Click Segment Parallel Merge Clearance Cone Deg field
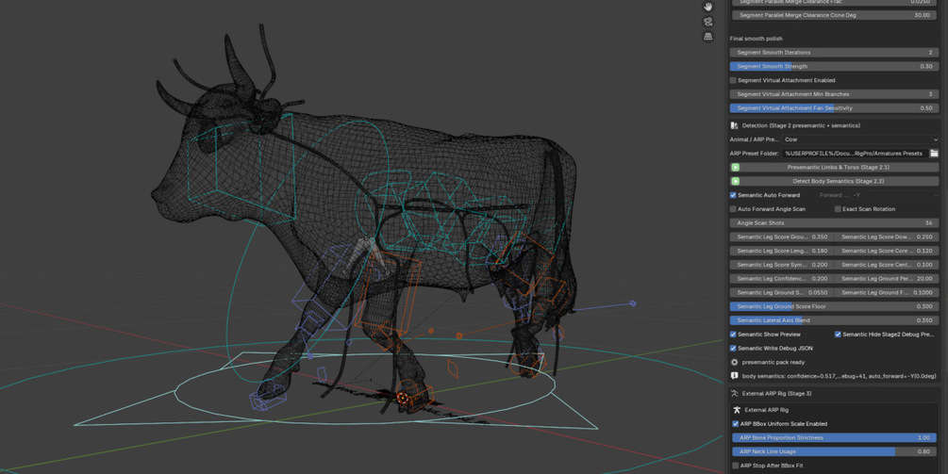Viewport: 948px width, 474px height. [835, 15]
